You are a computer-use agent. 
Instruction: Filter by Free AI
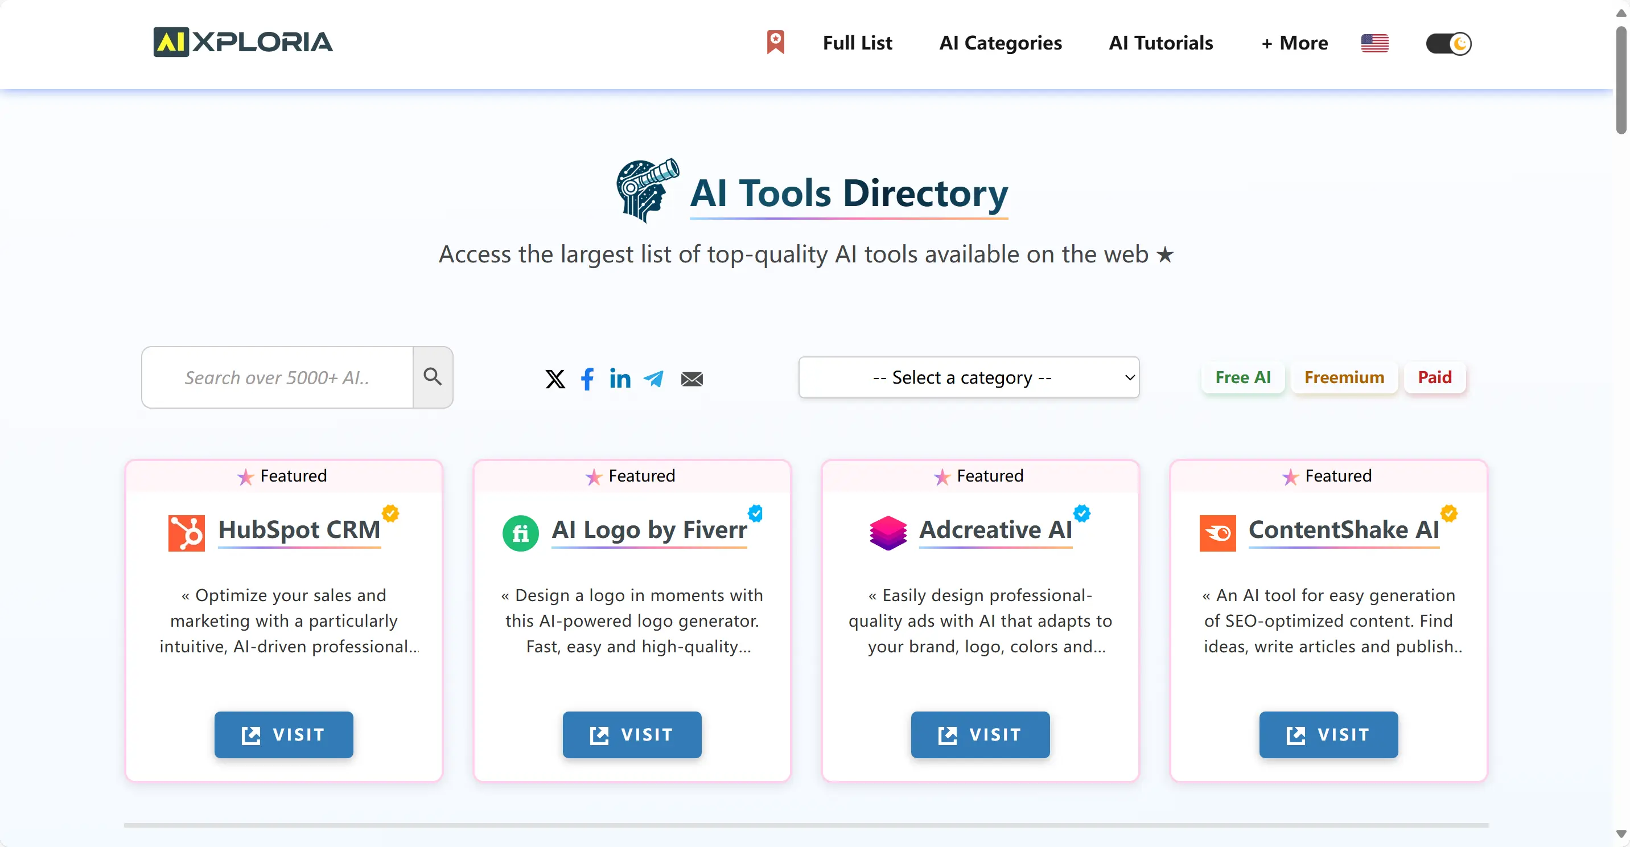click(1243, 377)
